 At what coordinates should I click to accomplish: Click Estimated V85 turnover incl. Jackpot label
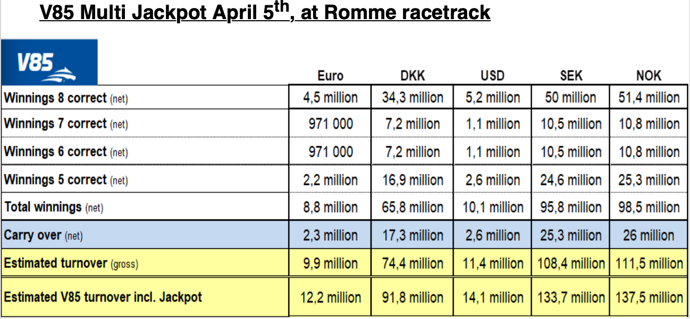coord(103,297)
